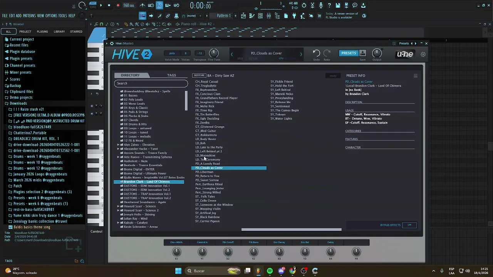
Task: Open the Windows Start button
Action: click(x=178, y=271)
